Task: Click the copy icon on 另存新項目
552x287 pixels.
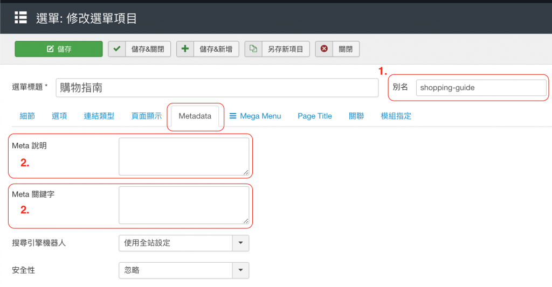Action: click(253, 49)
